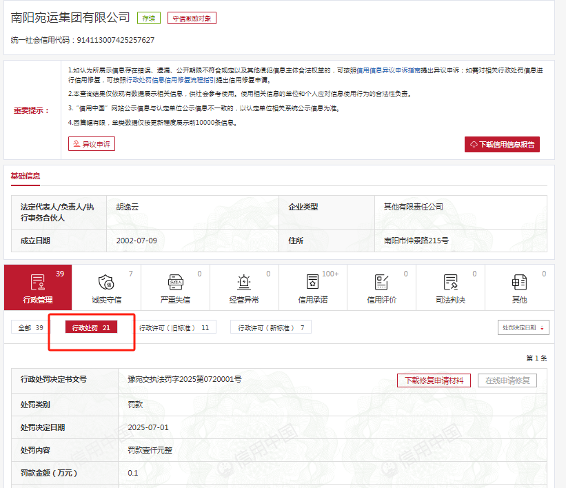The height and width of the screenshot is (488, 566).
Task: Toggle the 守信激励对象 badge
Action: (191, 18)
